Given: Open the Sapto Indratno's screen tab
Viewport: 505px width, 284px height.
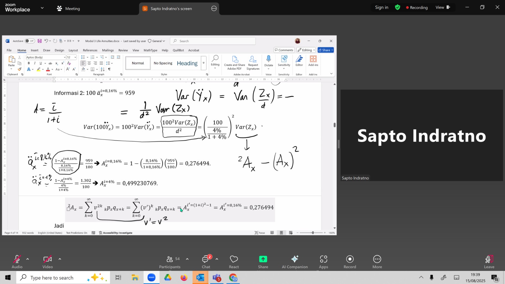Looking at the screenshot, I should (x=171, y=9).
